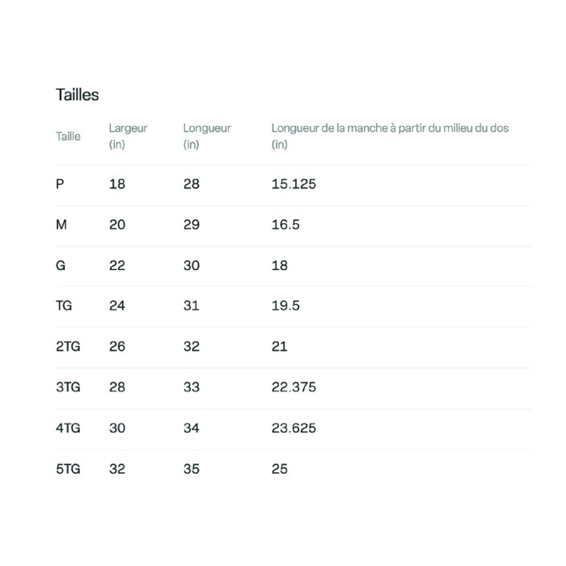Screen dimensions: 566x566
Task: Select length value 35 in row 5TG
Action: tap(191, 469)
